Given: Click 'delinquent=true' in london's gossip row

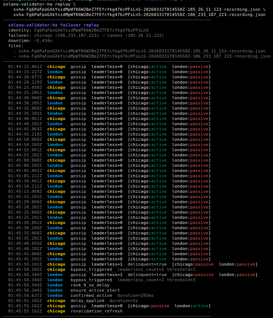Looking at the screenshot, I should click(x=147, y=275).
